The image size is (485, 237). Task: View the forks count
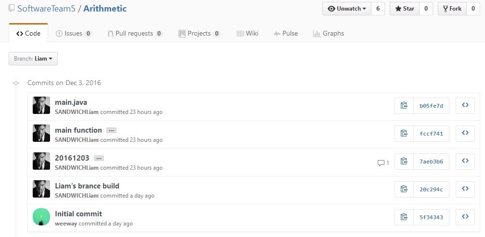pyautogui.click(x=473, y=9)
